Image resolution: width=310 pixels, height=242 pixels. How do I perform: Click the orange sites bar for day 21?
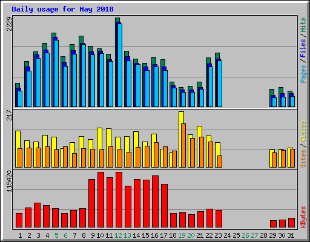click(202, 152)
